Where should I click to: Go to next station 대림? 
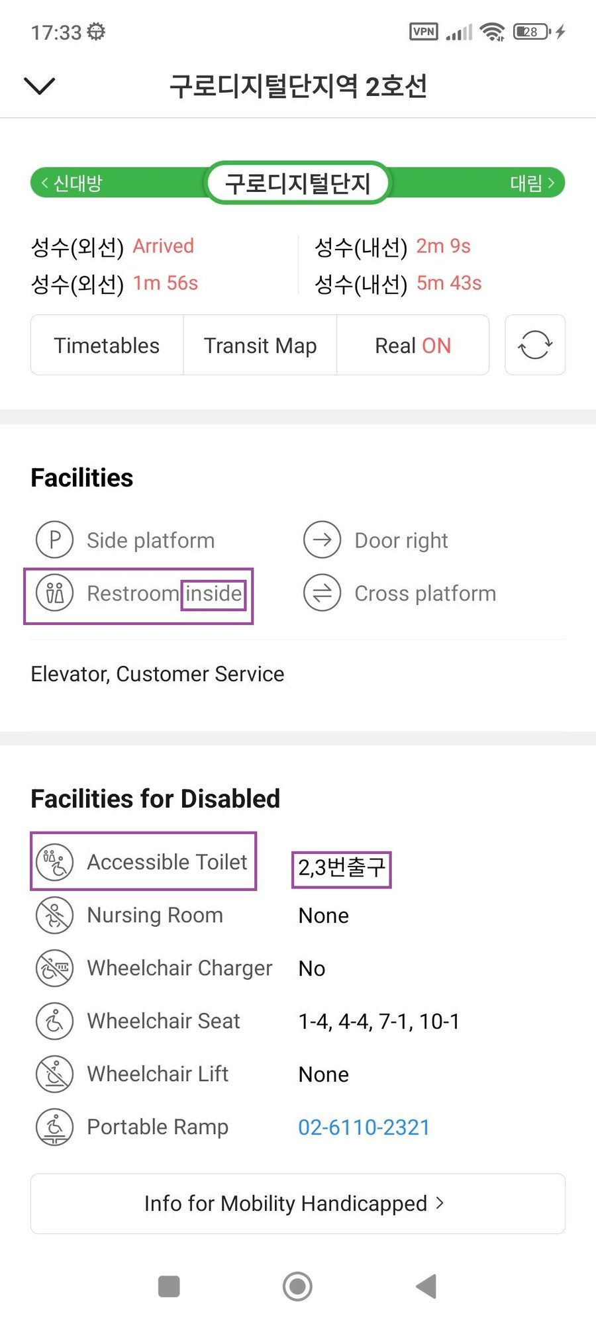click(x=532, y=183)
